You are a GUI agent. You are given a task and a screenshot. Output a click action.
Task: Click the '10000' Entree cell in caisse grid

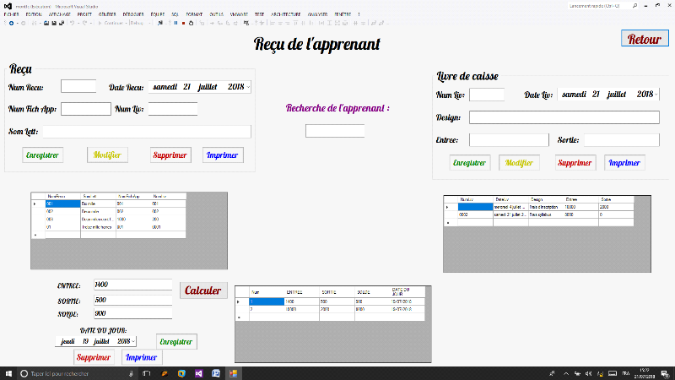click(x=581, y=207)
